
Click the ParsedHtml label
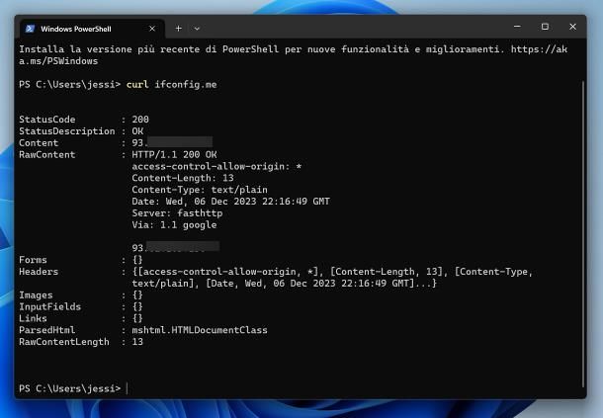47,330
